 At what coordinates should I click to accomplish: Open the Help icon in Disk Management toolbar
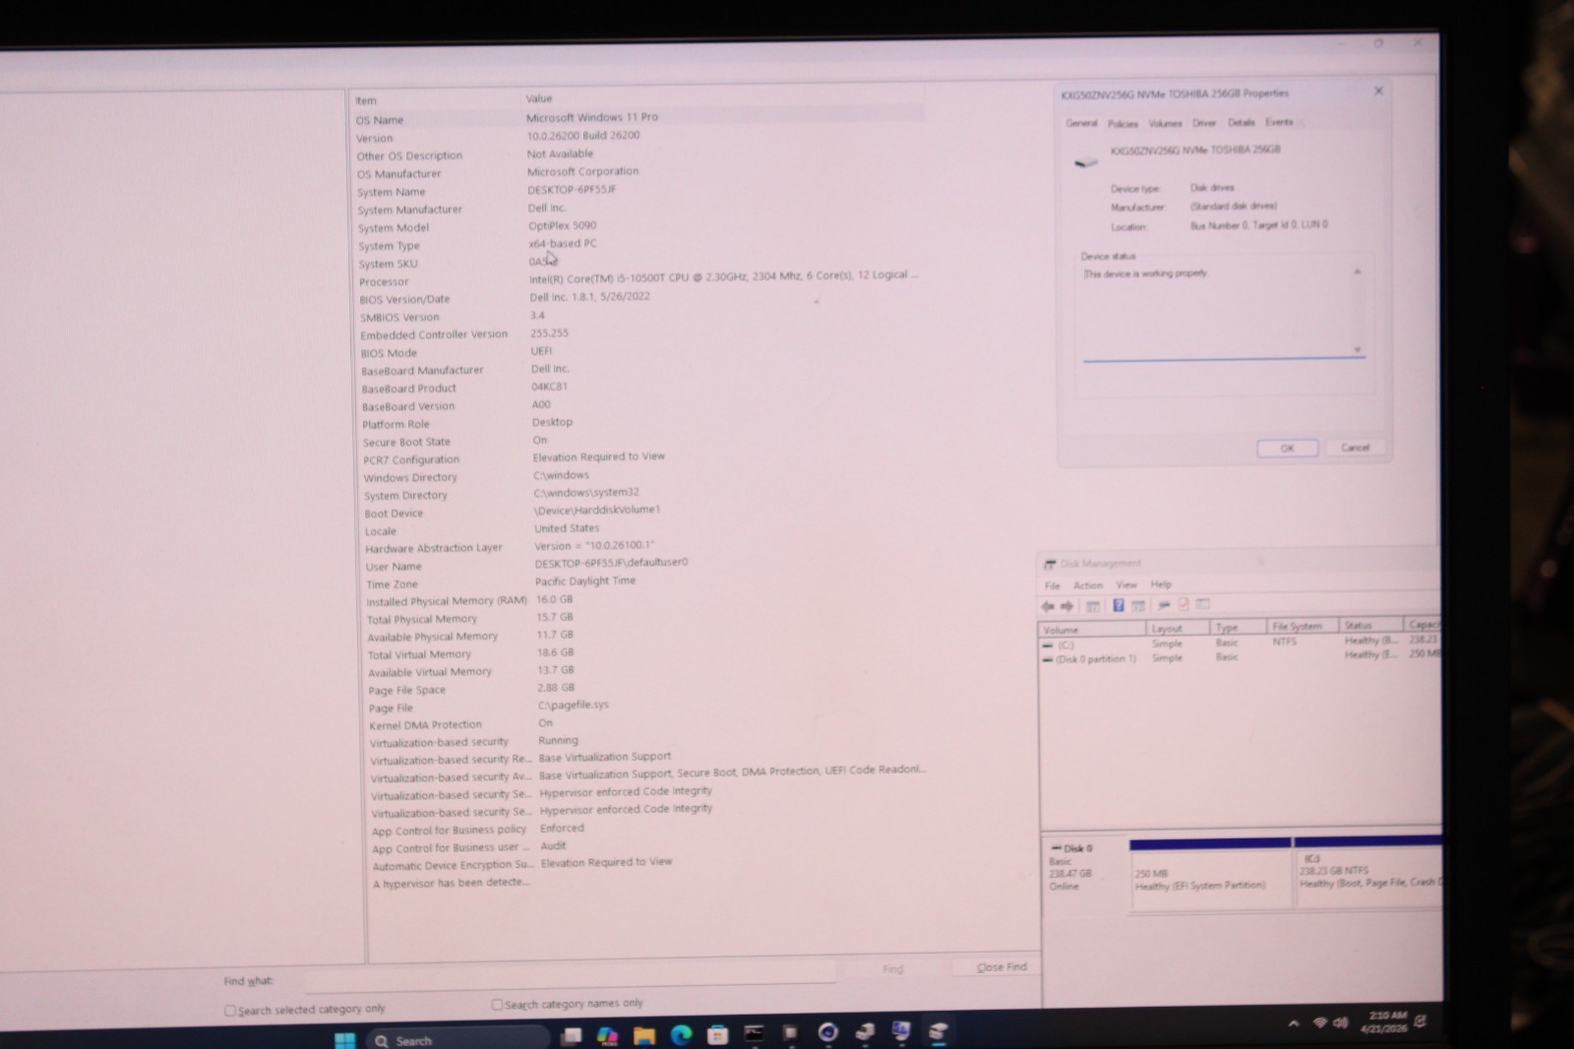click(x=1118, y=605)
